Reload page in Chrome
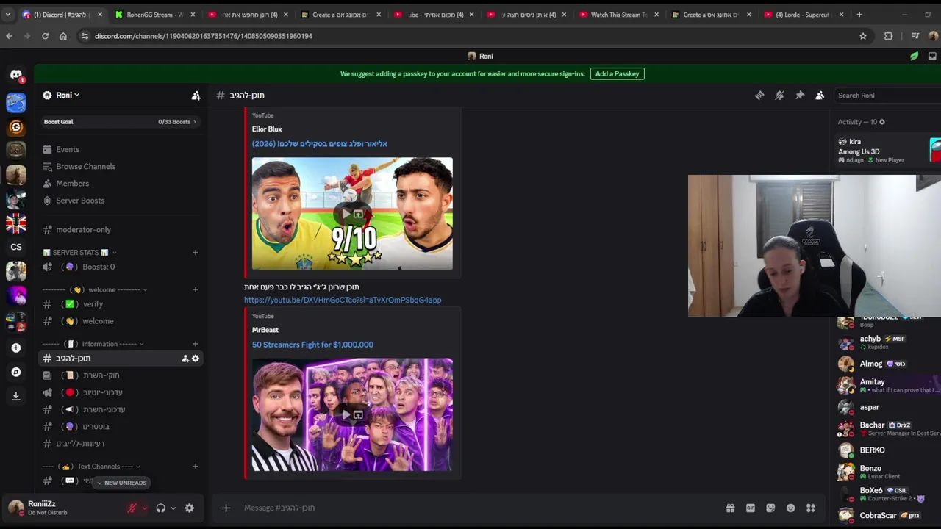 [x=45, y=36]
